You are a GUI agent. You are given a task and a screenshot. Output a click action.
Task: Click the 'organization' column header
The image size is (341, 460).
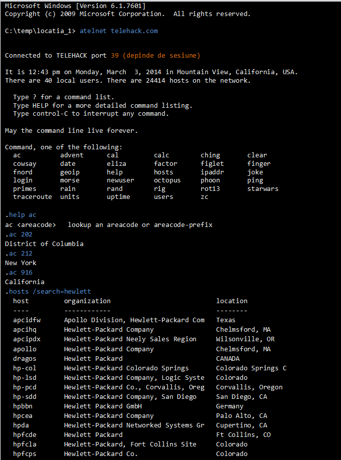87,301
